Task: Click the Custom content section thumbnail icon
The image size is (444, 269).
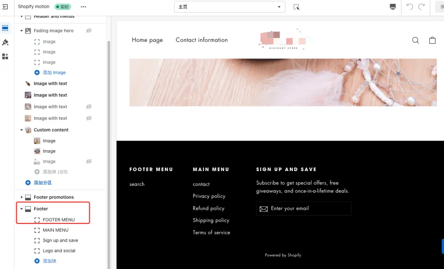Action: (28, 130)
